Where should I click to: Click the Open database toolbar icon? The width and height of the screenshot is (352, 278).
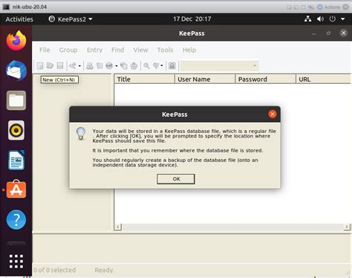[x=50, y=65]
